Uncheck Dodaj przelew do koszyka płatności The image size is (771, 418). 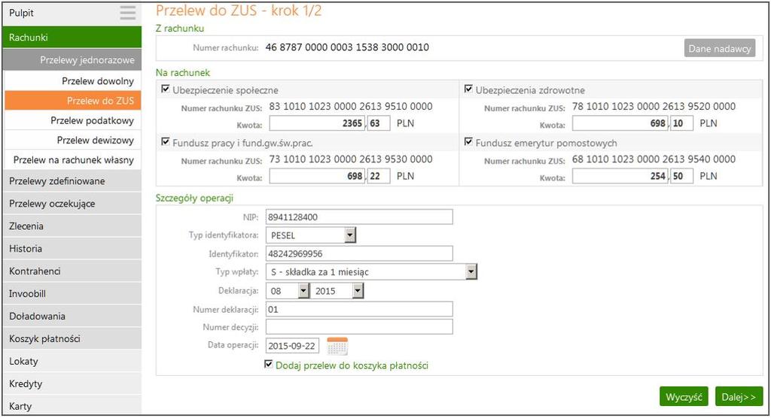269,365
